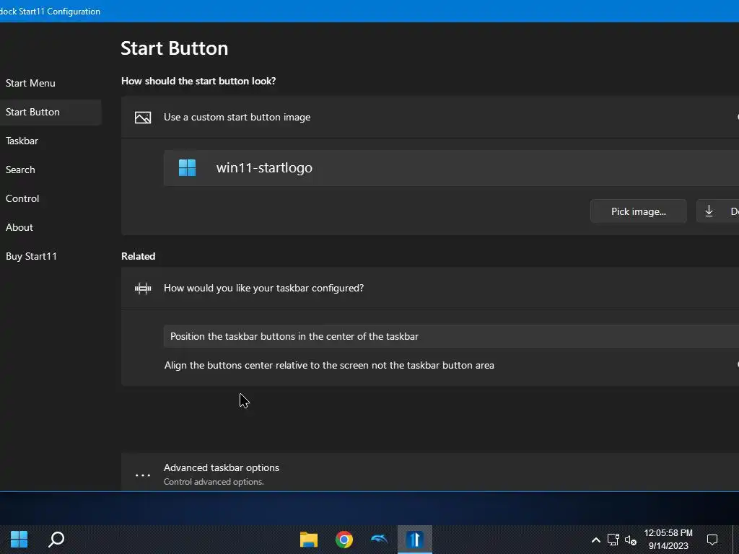The image size is (739, 554).
Task: Open File Explorer from the taskbar
Action: click(x=309, y=540)
